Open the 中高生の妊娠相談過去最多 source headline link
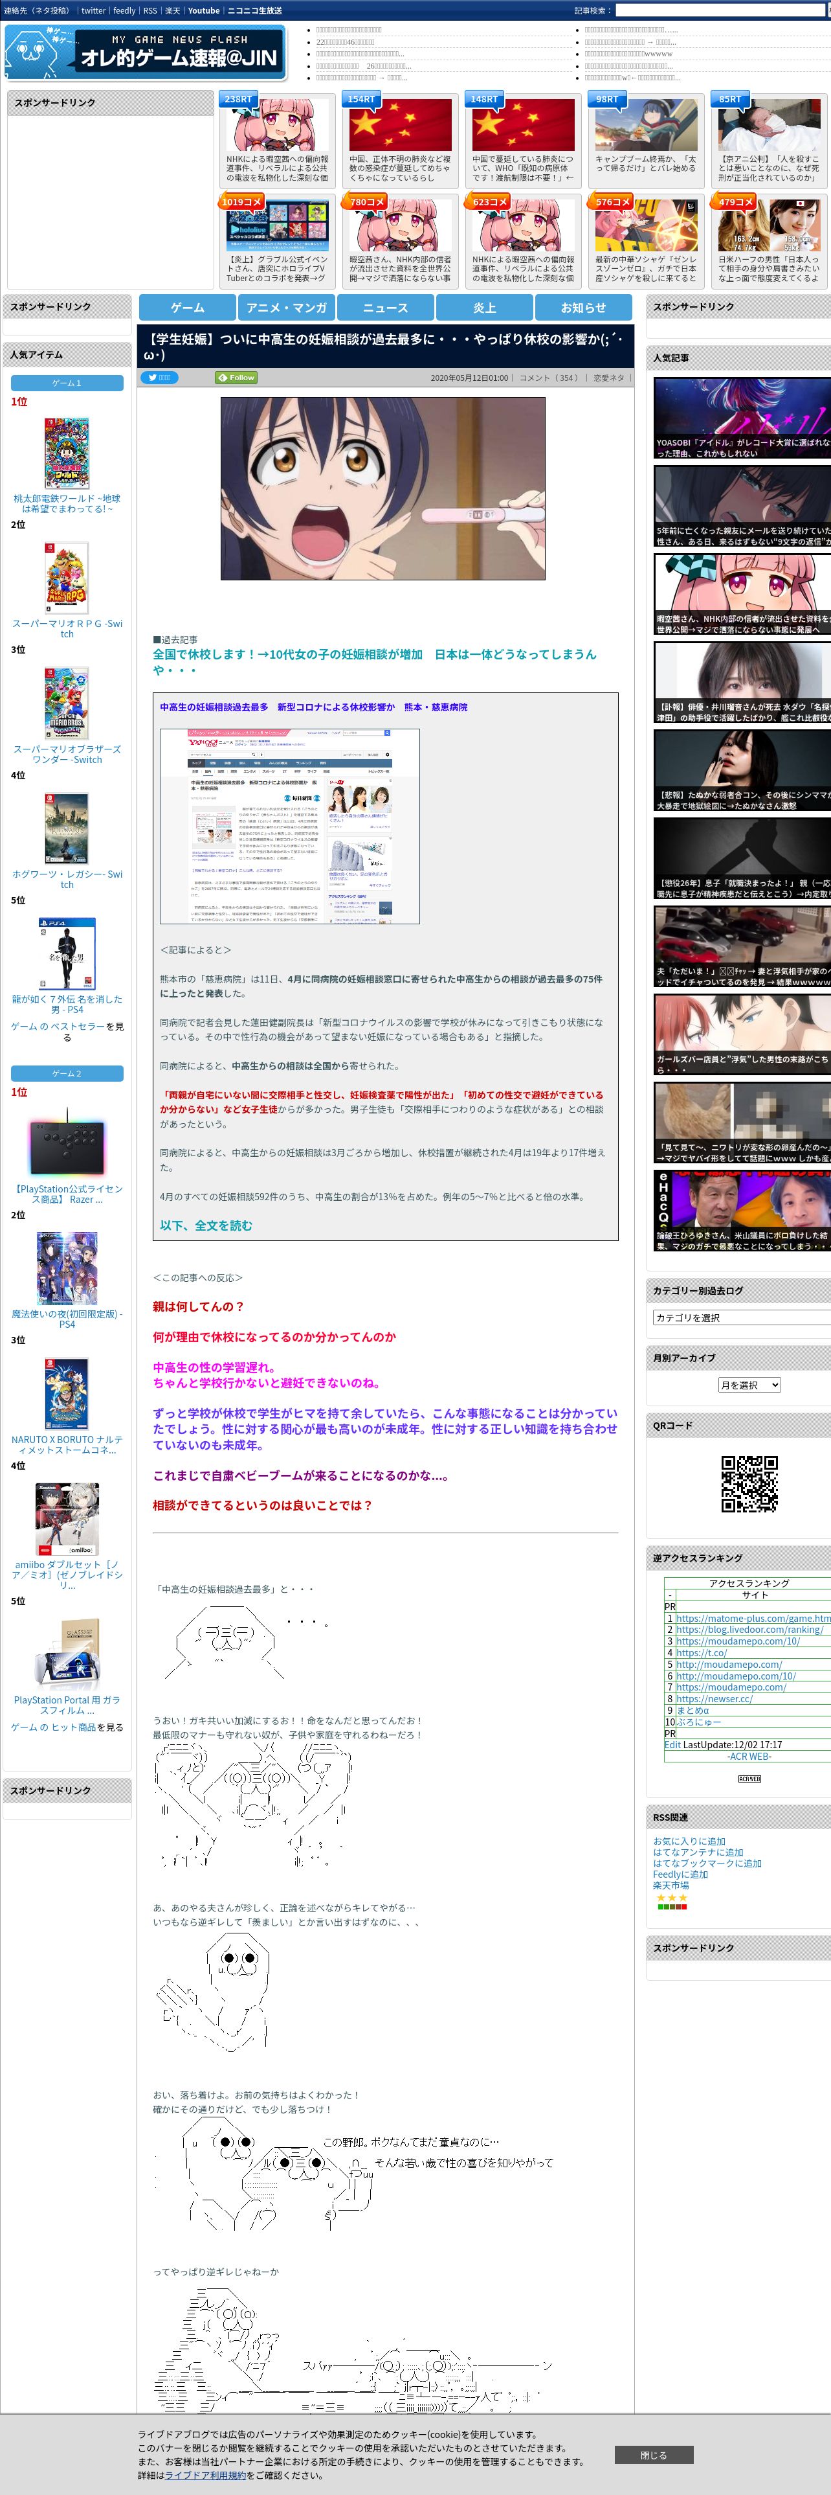This screenshot has width=831, height=2495. 313,707
